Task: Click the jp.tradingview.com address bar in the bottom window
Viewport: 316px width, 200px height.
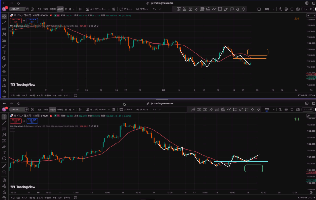Action: click(160, 104)
